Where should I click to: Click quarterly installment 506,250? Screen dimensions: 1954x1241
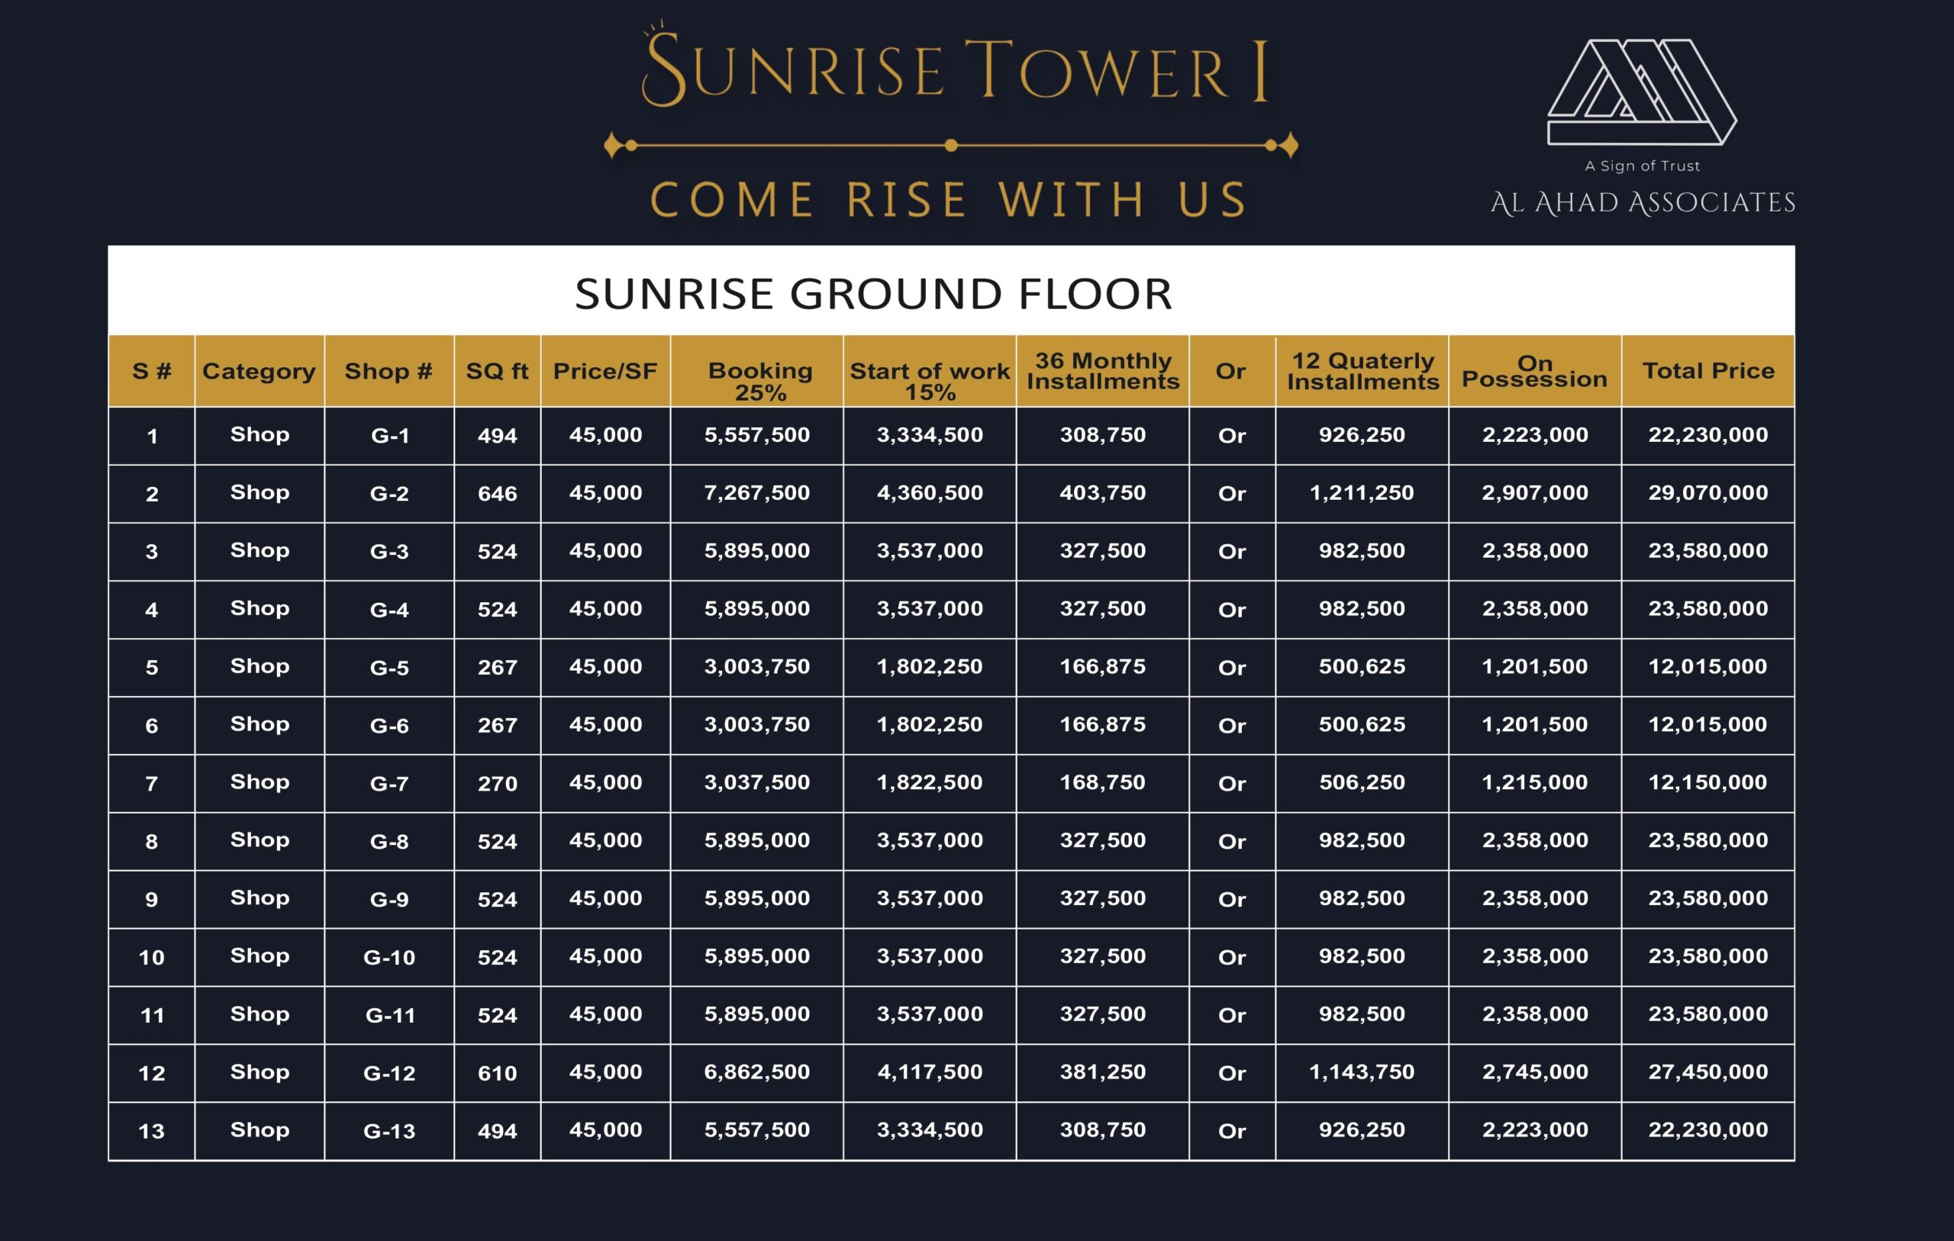tap(1362, 782)
